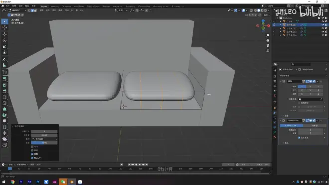Select the Poly Build tool
This screenshot has width=329, height=185.
click(x=5, y=109)
